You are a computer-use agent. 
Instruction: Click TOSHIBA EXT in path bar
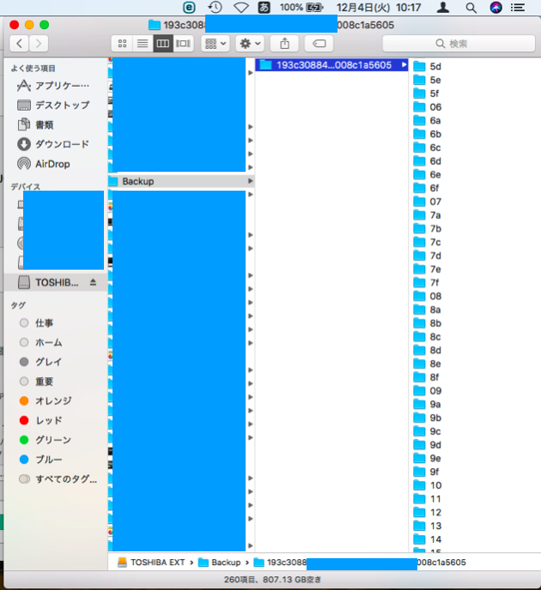tap(151, 563)
